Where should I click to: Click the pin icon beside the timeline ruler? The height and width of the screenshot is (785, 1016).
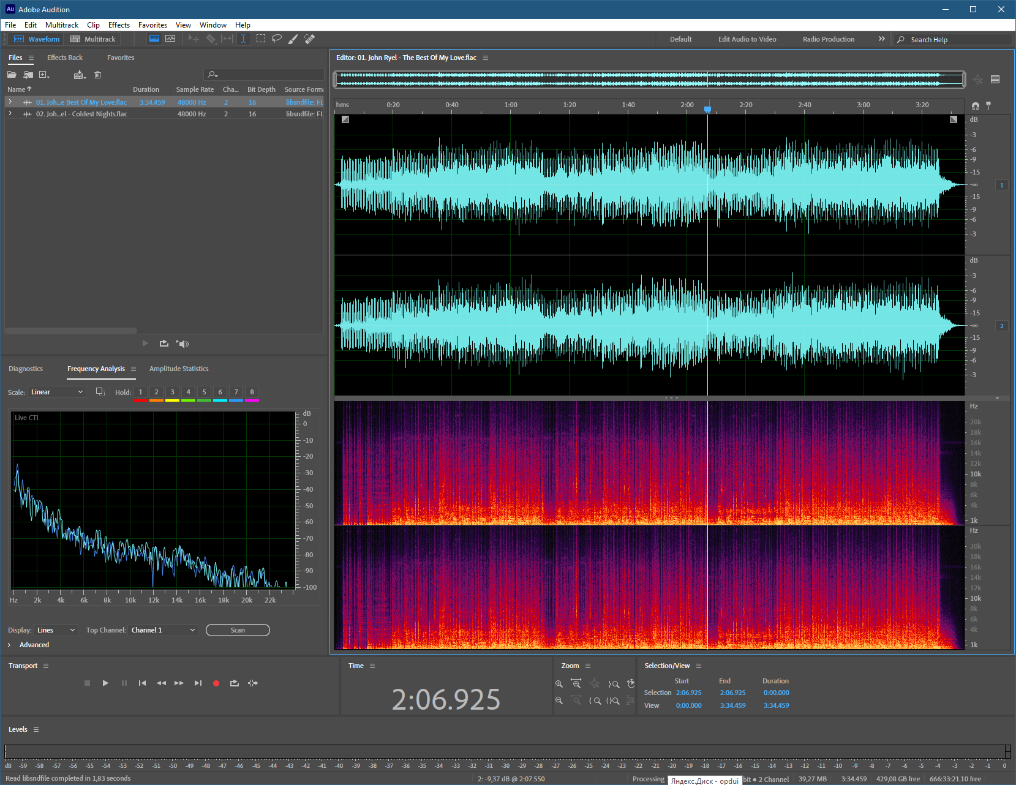tap(988, 105)
